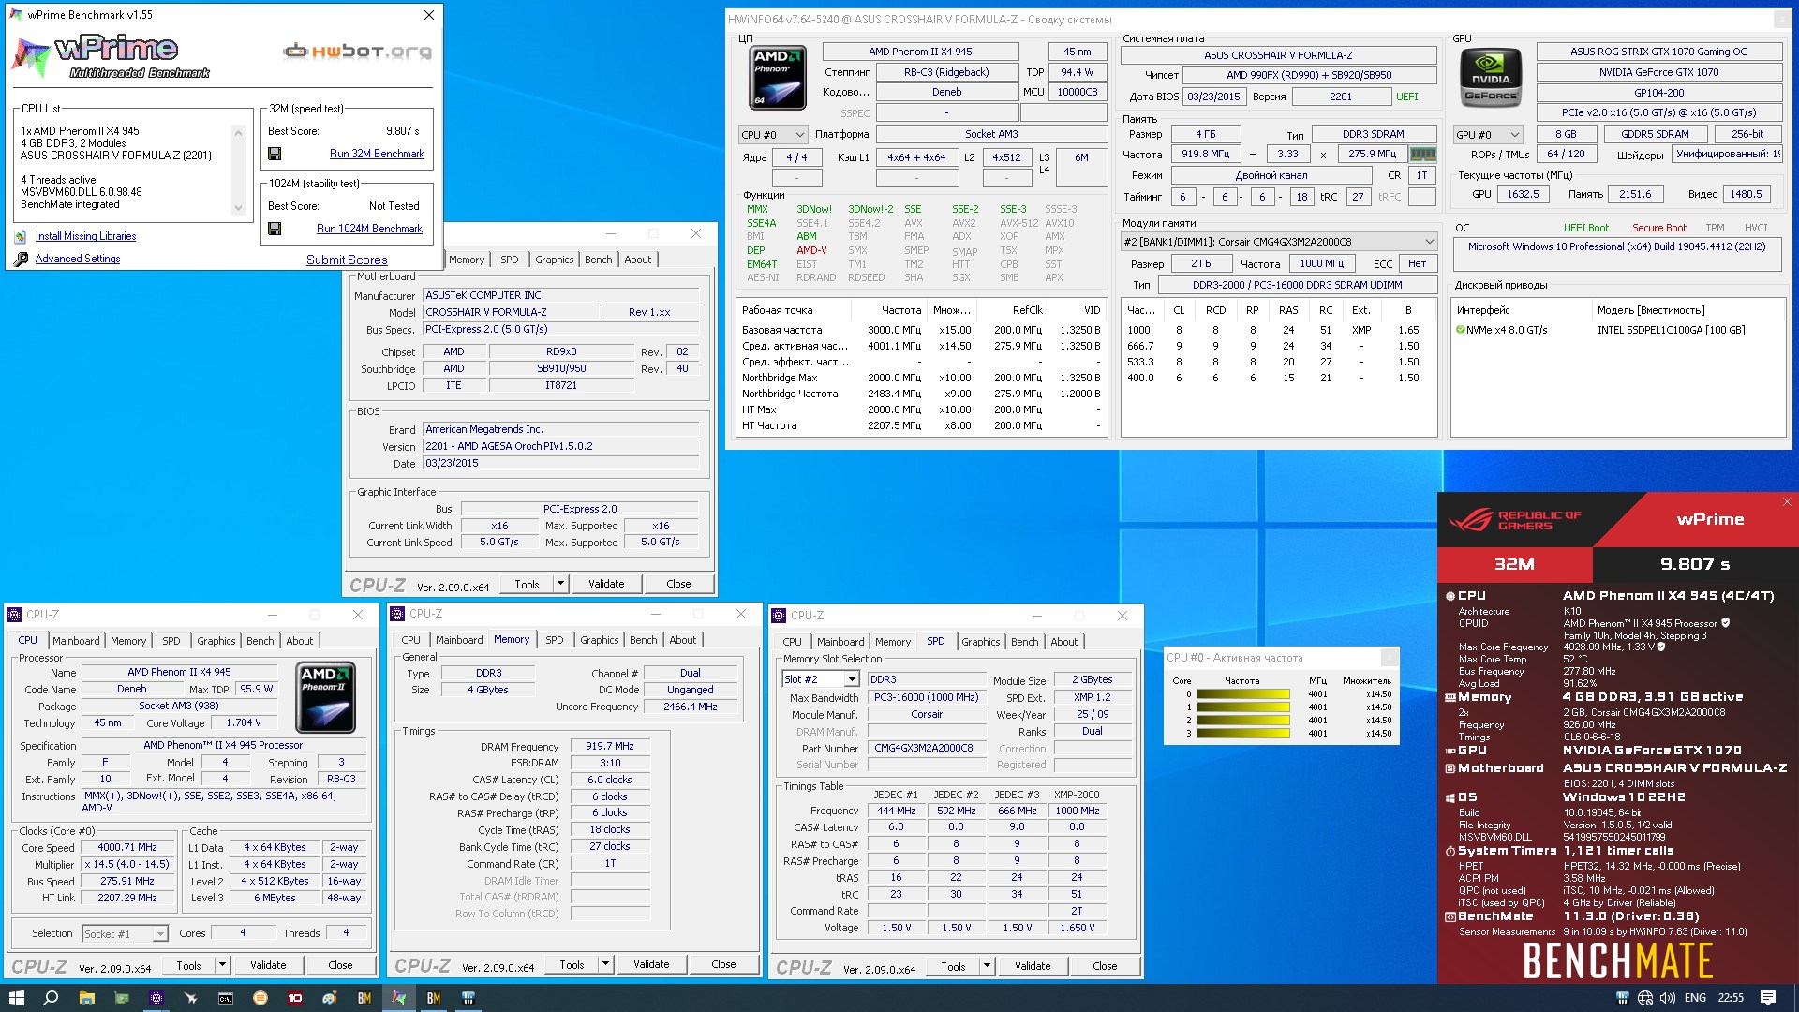Click Validate in CPU-Z Mainboard window
Viewport: 1799px width, 1012px height.
point(606,584)
